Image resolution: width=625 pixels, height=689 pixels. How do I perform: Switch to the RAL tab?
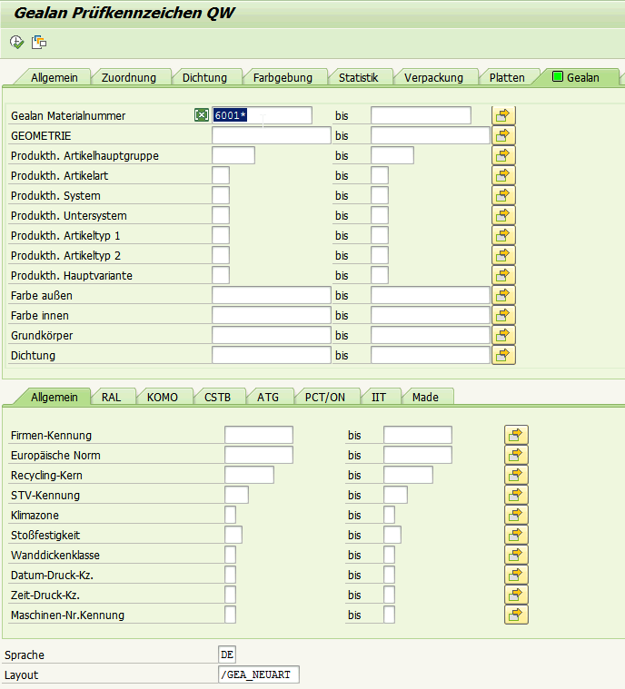click(111, 397)
